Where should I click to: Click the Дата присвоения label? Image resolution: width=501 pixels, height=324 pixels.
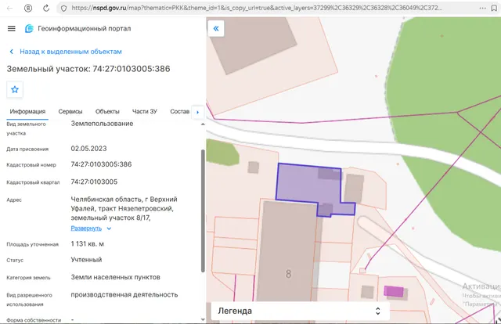point(27,149)
